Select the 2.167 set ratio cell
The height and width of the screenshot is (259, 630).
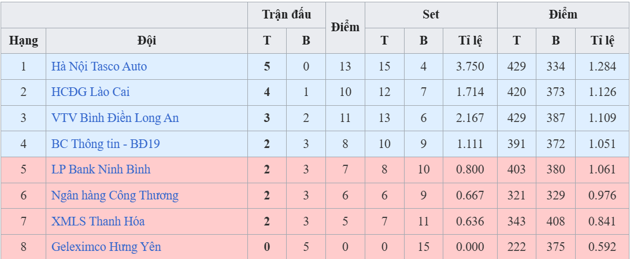[x=470, y=118]
